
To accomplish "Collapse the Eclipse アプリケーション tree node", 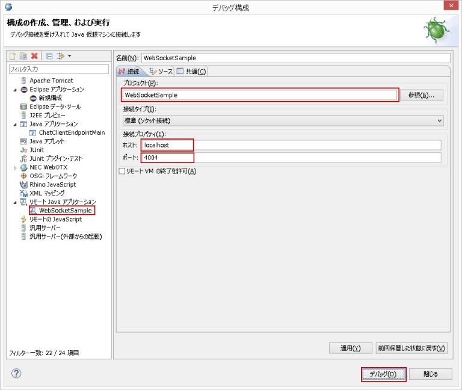I will [x=15, y=90].
